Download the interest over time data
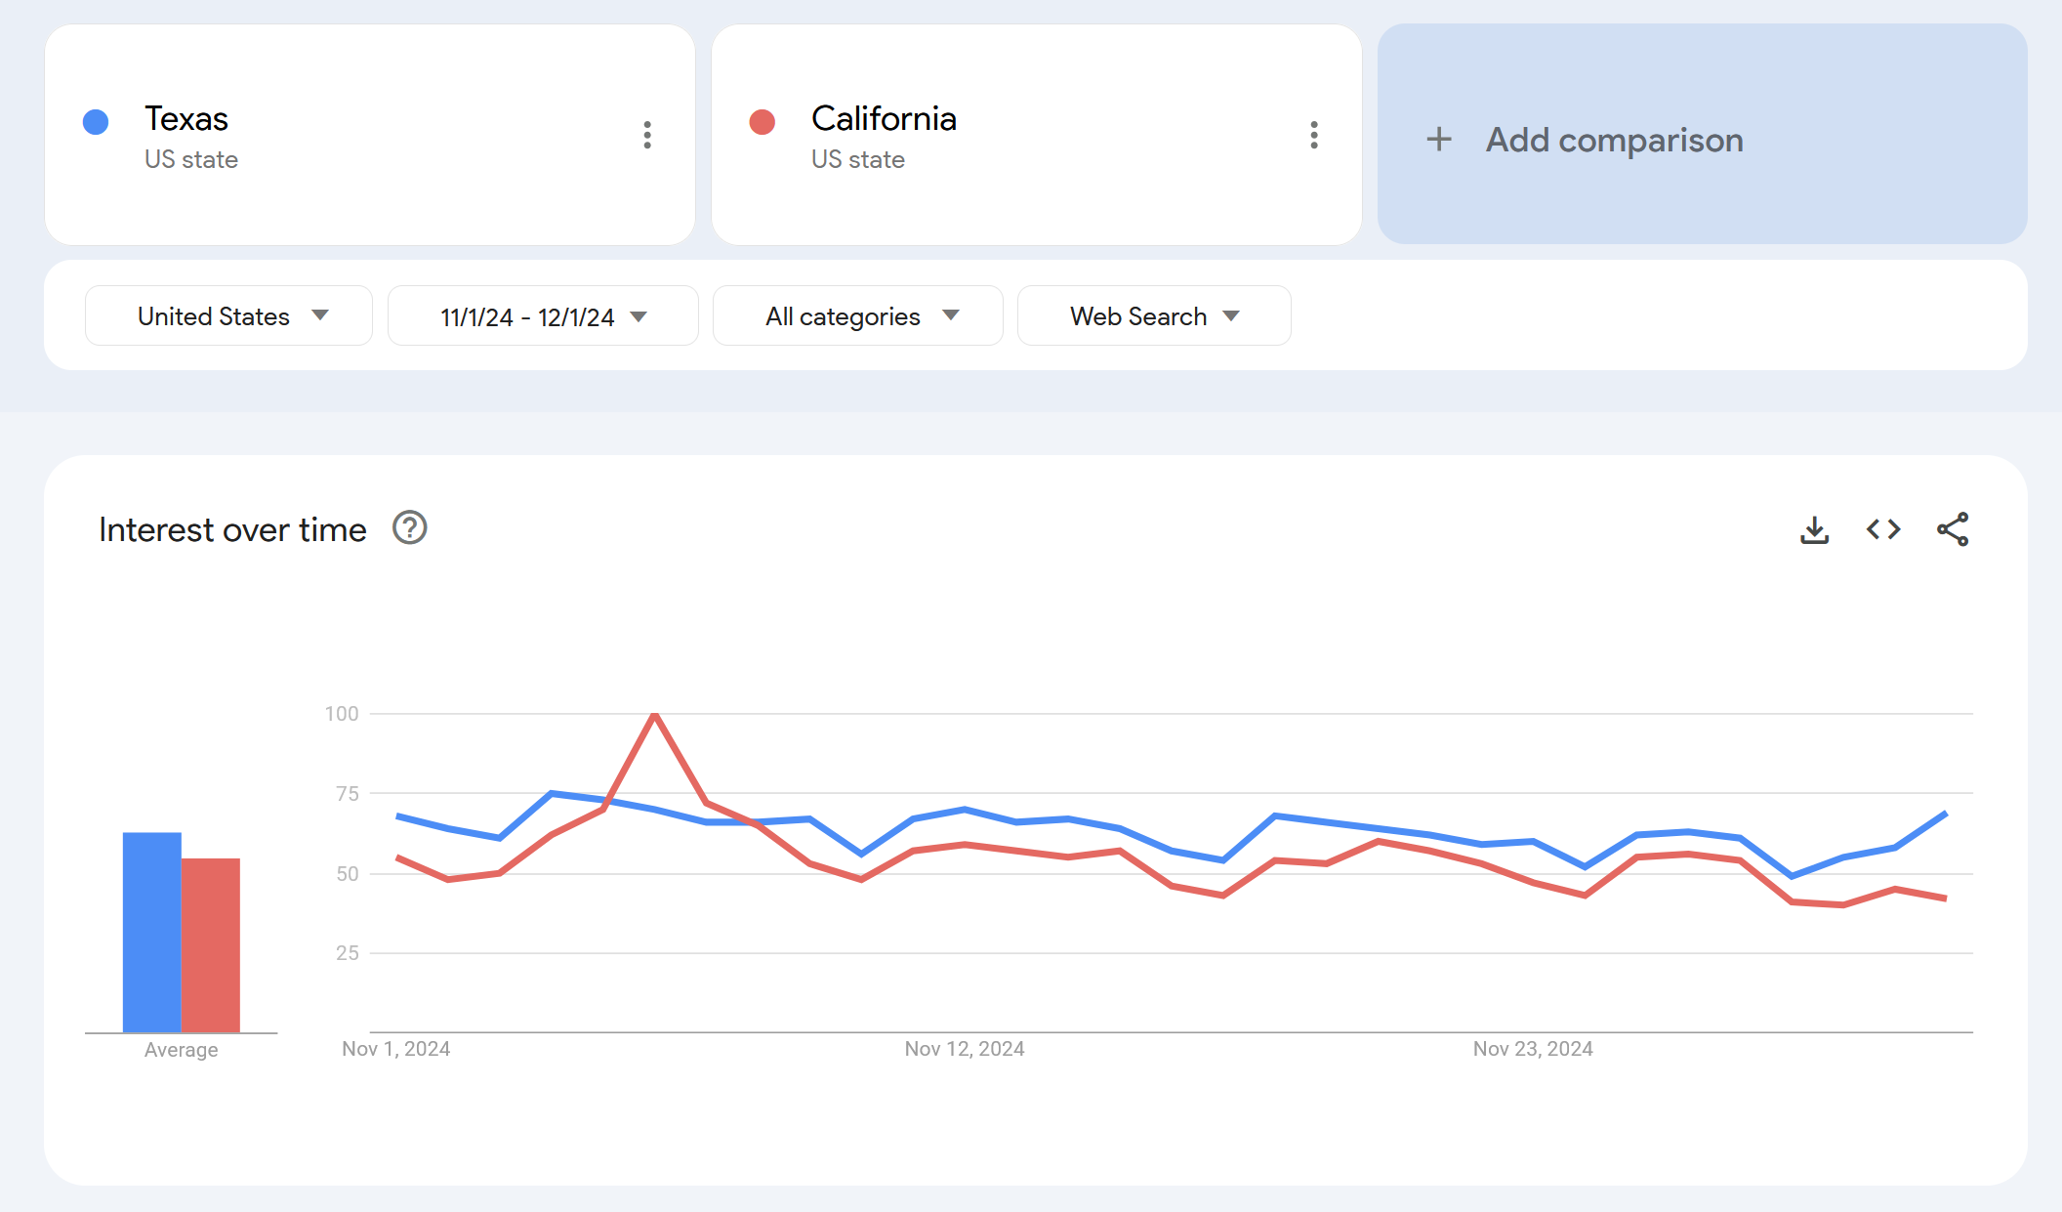Image resolution: width=2062 pixels, height=1212 pixels. point(1814,529)
